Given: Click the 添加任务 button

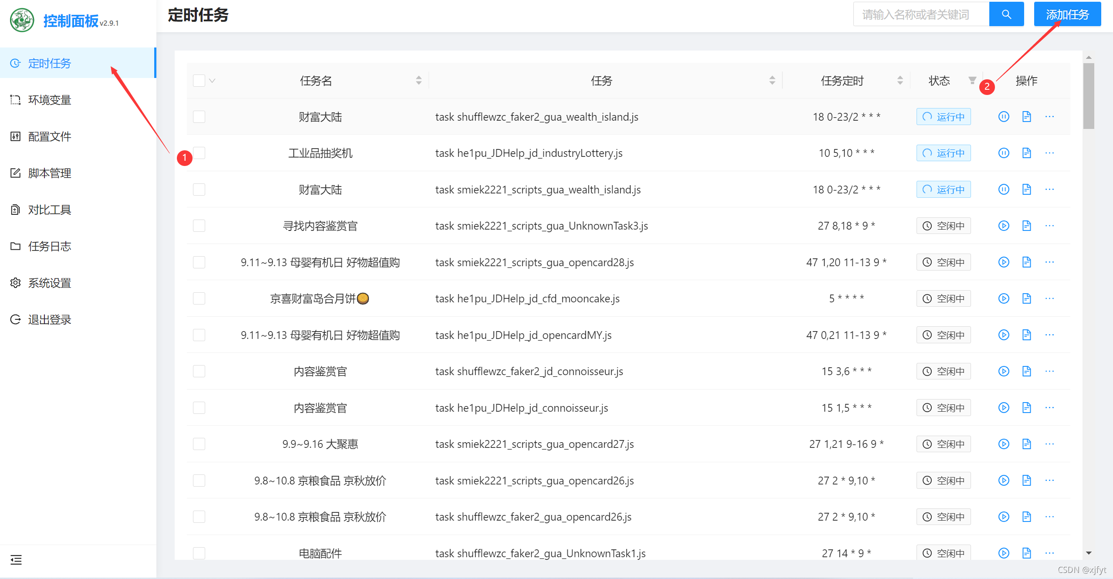Looking at the screenshot, I should coord(1067,14).
